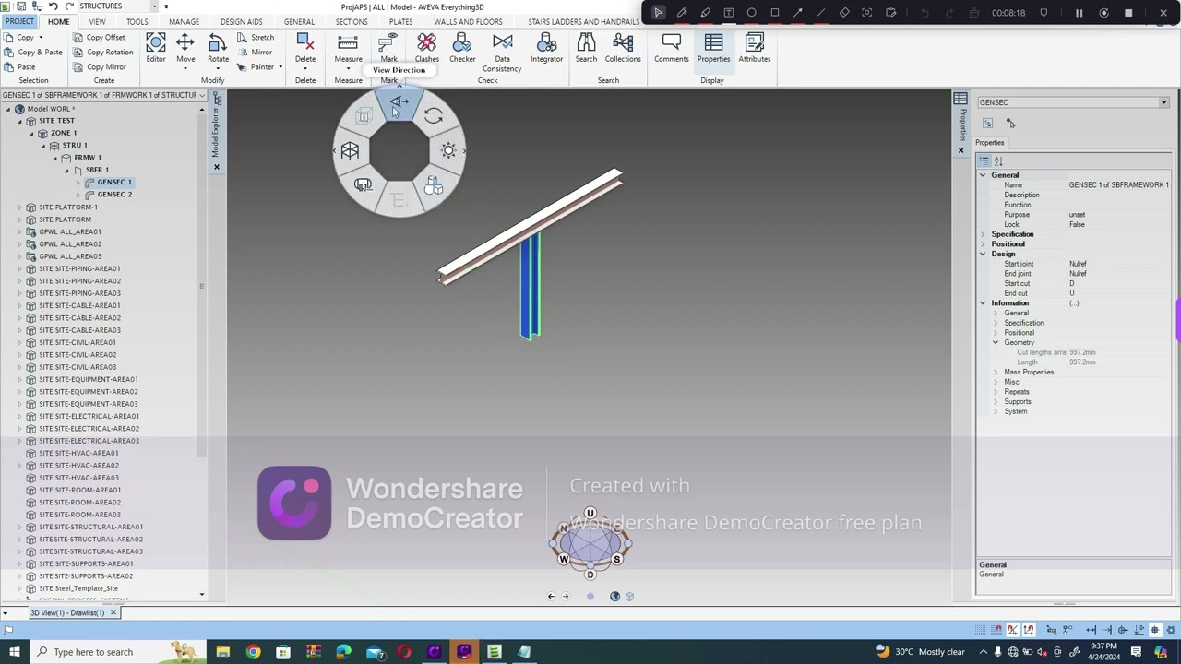Viewport: 1181px width, 664px height.
Task: Open the Integrator tool
Action: [546, 49]
